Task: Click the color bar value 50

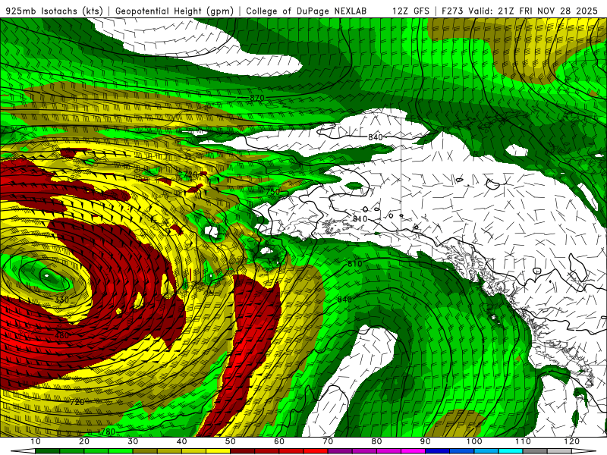Action: coord(231,441)
